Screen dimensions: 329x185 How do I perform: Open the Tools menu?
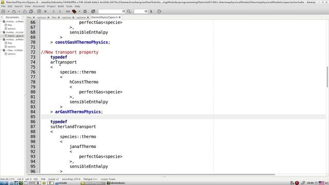point(69,6)
